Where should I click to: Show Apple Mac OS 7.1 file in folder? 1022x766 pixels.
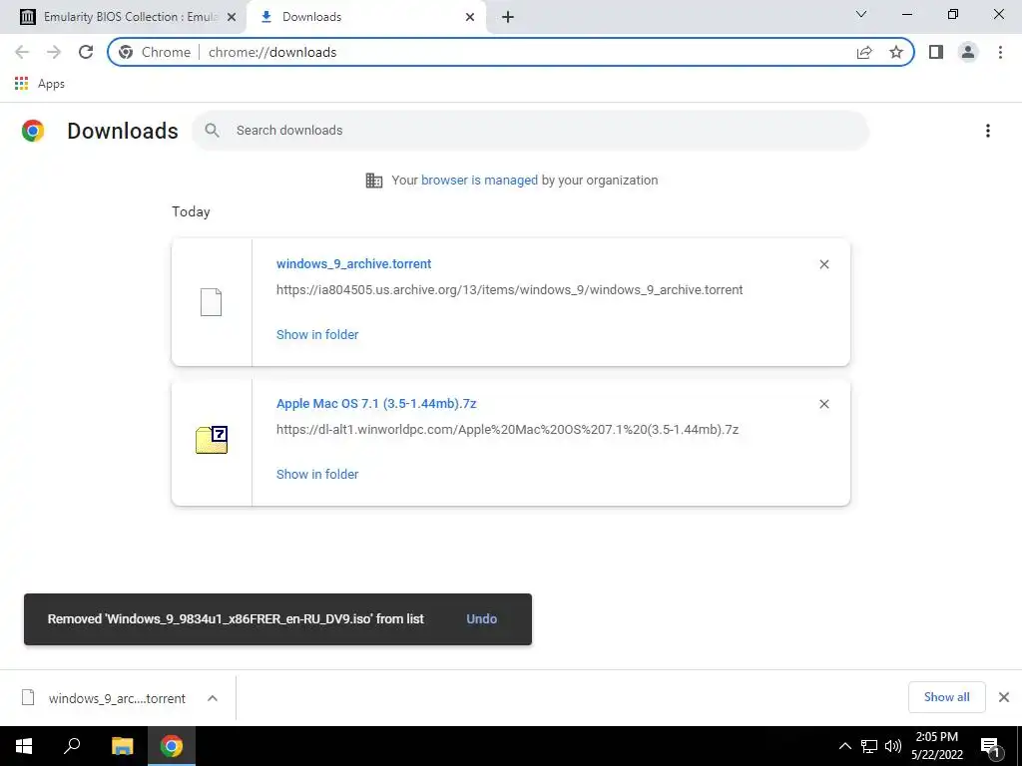click(x=317, y=474)
